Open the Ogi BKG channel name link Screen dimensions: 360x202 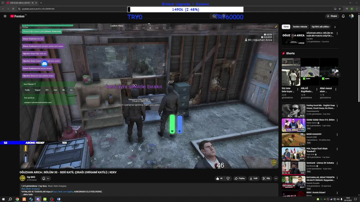[x=31, y=177]
